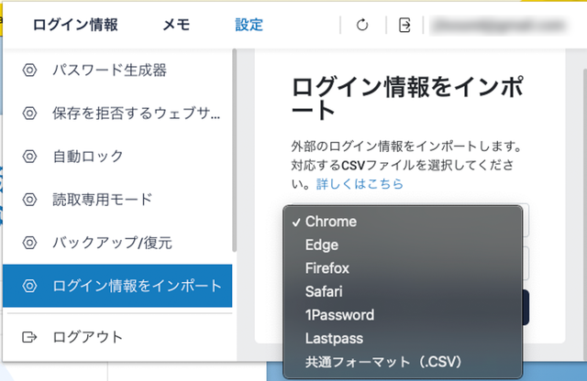Click gear icon beside パスワード生成器
Viewport: 587px width, 381px height.
(29, 70)
